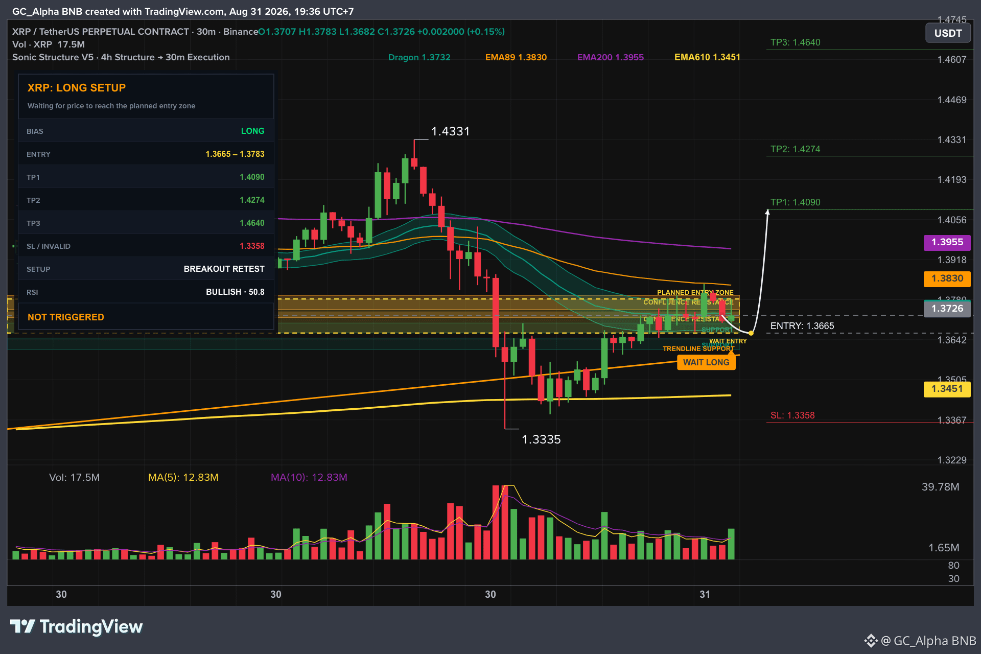The width and height of the screenshot is (981, 654).
Task: Click the RSI row BULLISH · 50.8
Action: coord(146,292)
